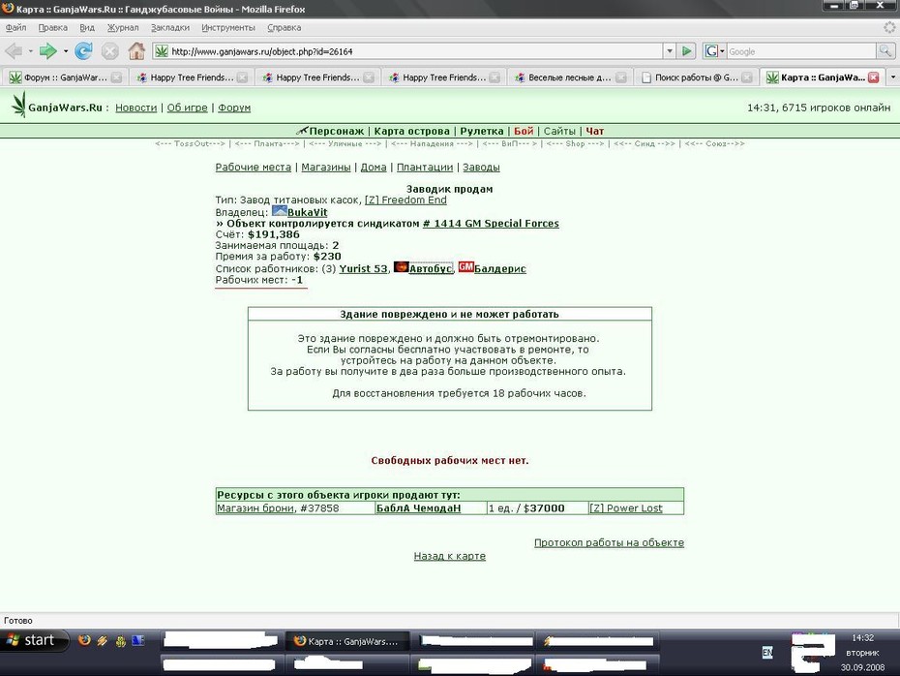Click the Плантации link
900x676 pixels.
(425, 168)
